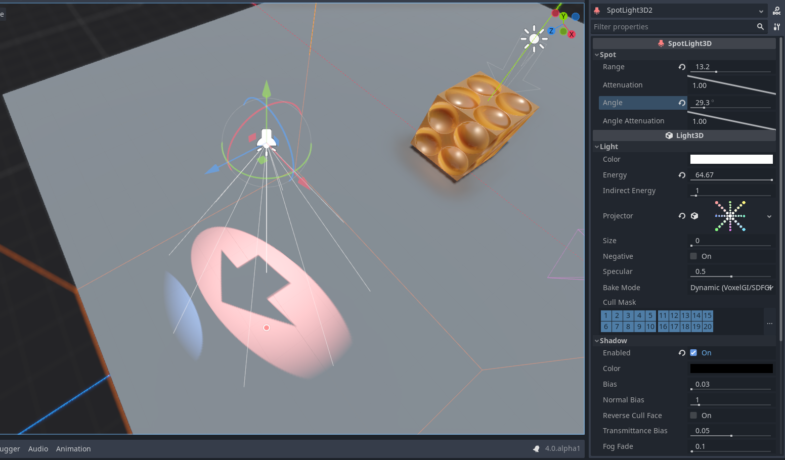The width and height of the screenshot is (785, 460).
Task: Open the light Color picker
Action: tap(731, 159)
